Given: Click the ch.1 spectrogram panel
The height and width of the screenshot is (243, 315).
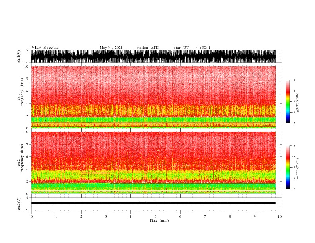Looking at the screenshot, I should tap(153, 97).
